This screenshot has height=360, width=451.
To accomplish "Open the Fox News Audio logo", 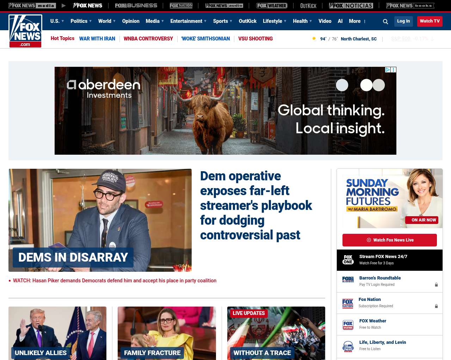I will (x=224, y=6).
